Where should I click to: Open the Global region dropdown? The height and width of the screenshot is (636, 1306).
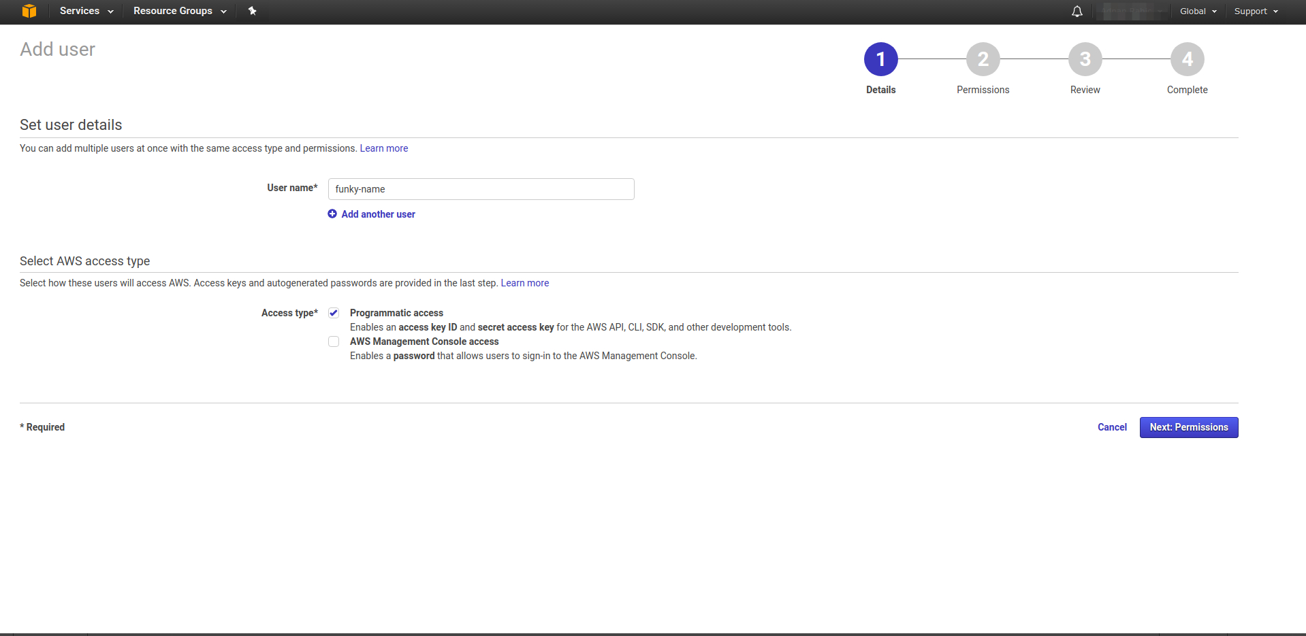(1198, 12)
